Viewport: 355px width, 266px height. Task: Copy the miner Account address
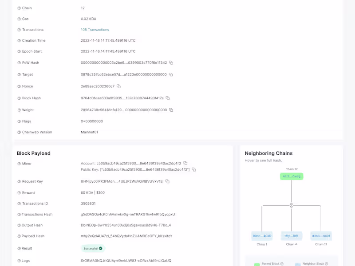click(185, 163)
